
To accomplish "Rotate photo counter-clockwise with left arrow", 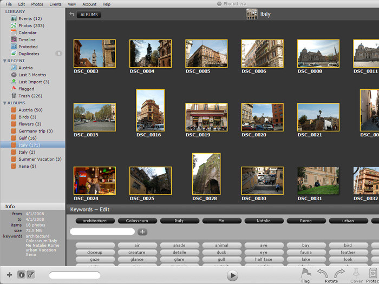I will (322, 273).
